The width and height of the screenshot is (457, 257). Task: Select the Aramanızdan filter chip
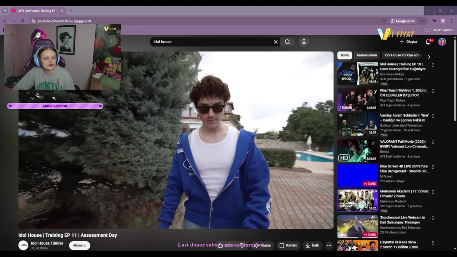click(367, 55)
